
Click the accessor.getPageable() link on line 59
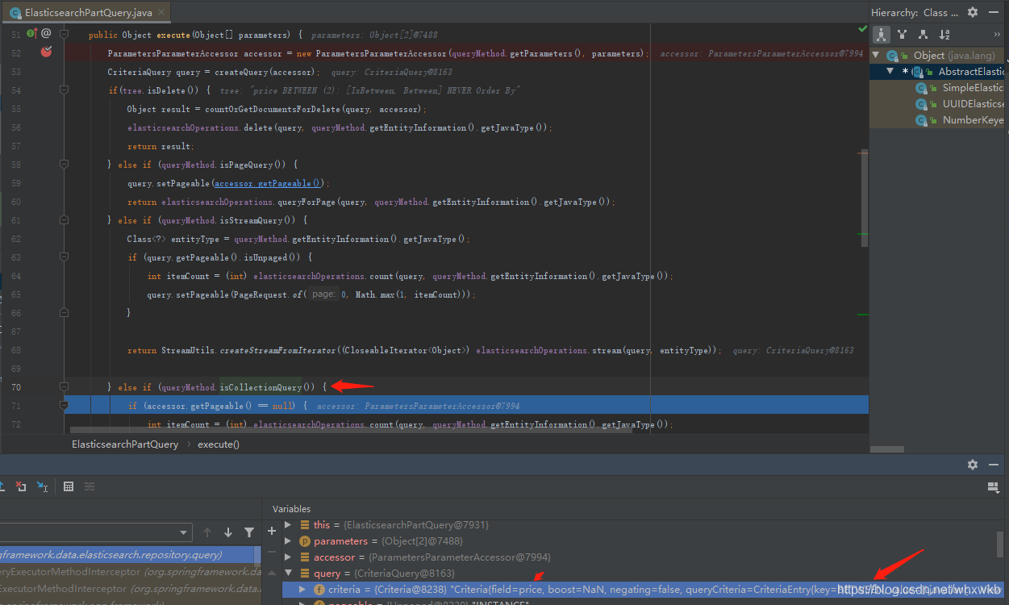pos(268,183)
